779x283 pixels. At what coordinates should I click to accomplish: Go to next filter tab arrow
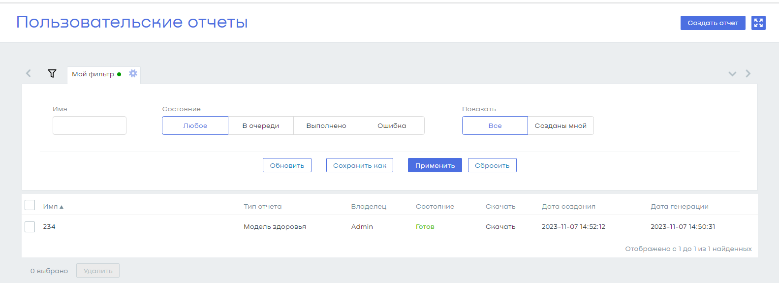748,73
